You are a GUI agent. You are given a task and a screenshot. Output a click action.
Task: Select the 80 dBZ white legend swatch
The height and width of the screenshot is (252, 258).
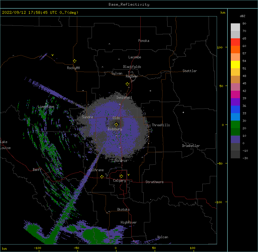[235, 27]
